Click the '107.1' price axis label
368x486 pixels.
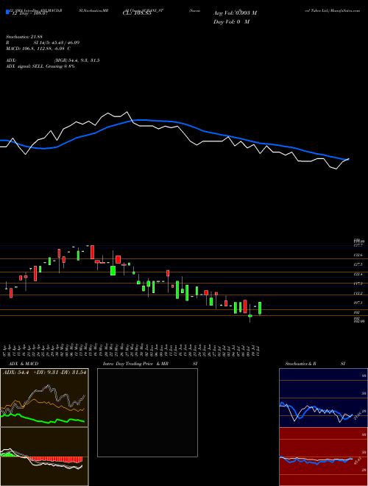358,303
